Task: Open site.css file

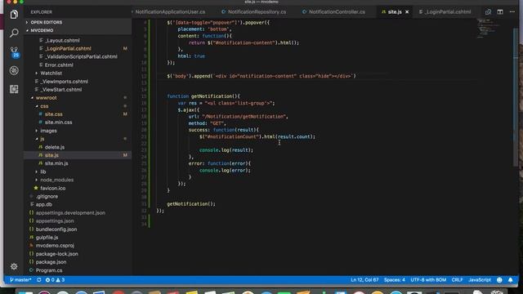Action: (x=53, y=114)
